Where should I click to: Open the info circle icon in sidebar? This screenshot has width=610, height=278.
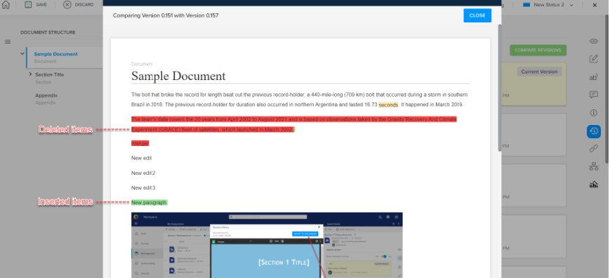pos(594,113)
